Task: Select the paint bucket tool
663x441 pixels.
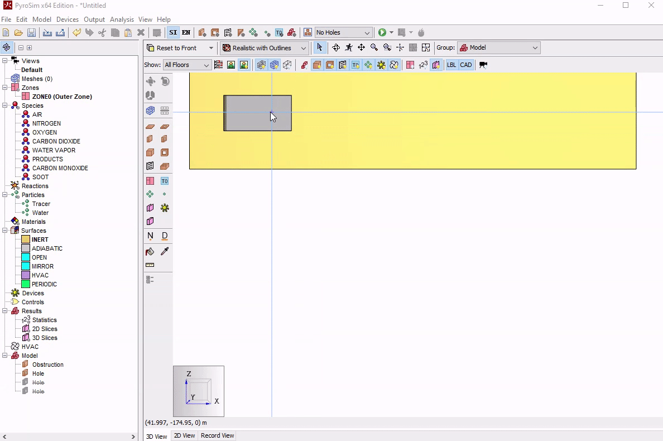Action: 150,252
